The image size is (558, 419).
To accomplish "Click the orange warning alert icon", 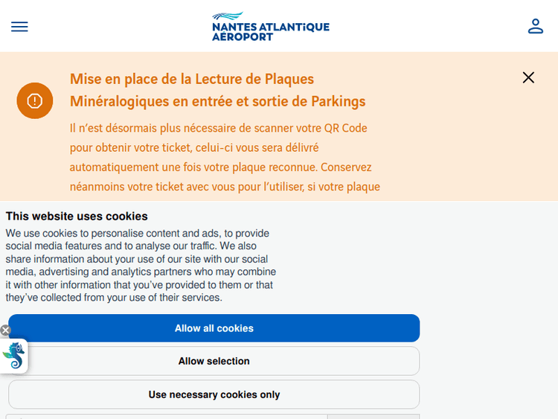I will [35, 101].
